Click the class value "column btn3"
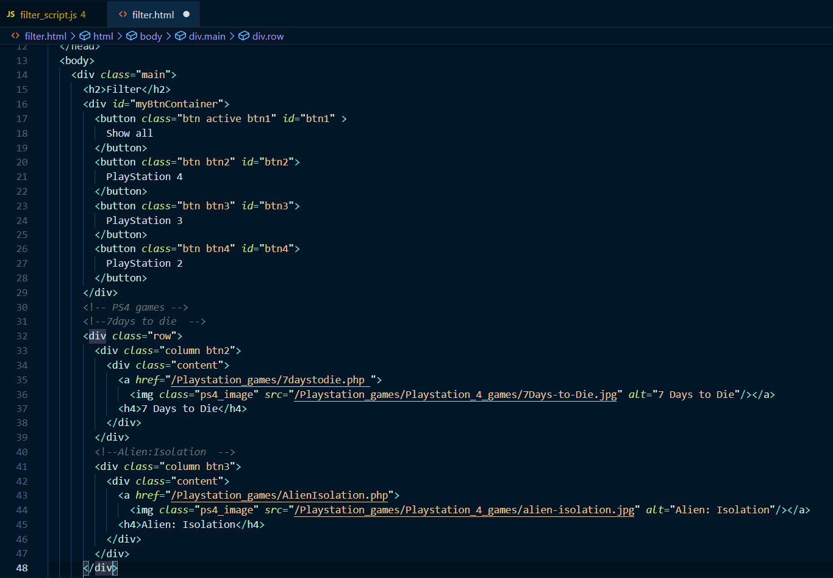The width and height of the screenshot is (833, 578). coord(197,466)
